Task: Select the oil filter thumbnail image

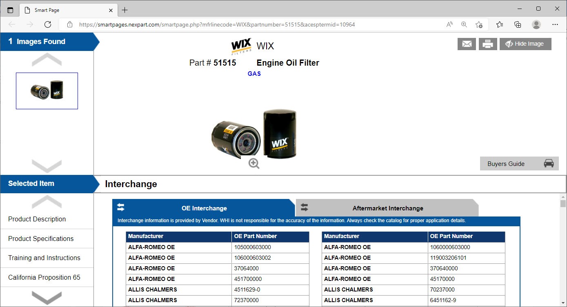Action: tap(47, 91)
